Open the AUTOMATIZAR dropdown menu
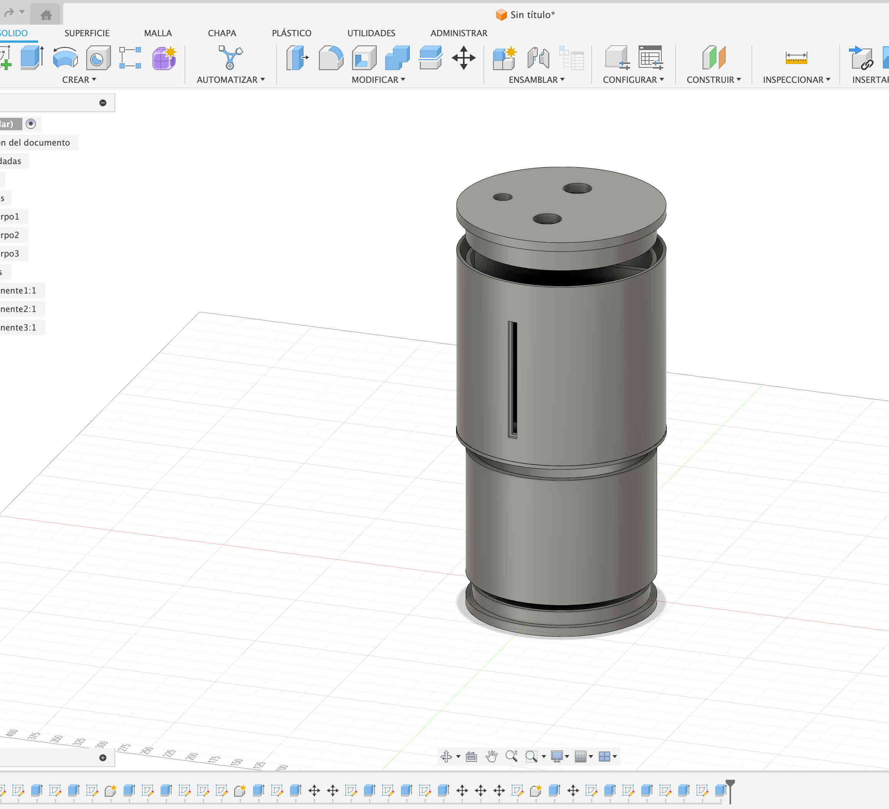This screenshot has width=889, height=809. [x=231, y=79]
